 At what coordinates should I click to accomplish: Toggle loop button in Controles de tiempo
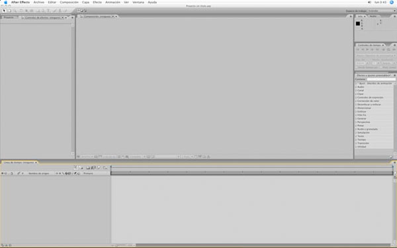389,50
